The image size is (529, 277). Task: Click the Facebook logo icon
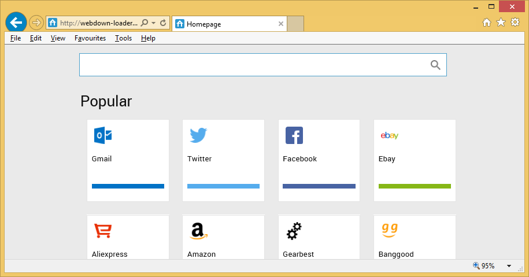click(x=294, y=135)
